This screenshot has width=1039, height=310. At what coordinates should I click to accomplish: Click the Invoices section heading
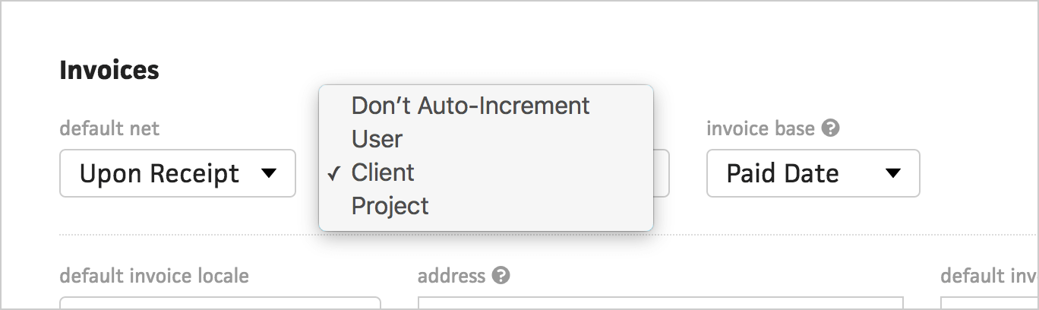coord(109,70)
